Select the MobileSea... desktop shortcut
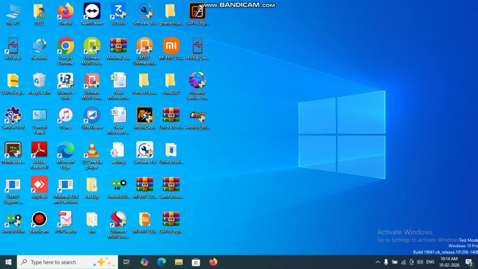 coord(145,118)
